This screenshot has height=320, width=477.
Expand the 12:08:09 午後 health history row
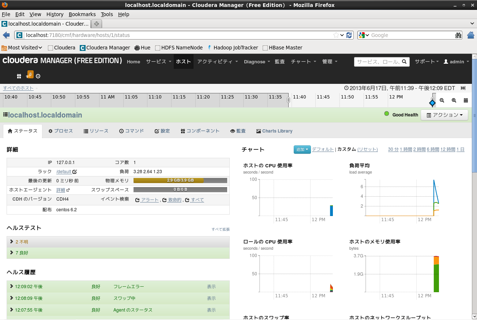coord(118,298)
